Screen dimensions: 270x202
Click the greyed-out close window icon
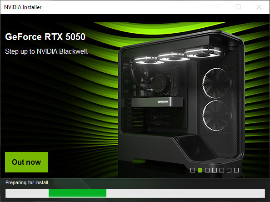(x=259, y=7)
